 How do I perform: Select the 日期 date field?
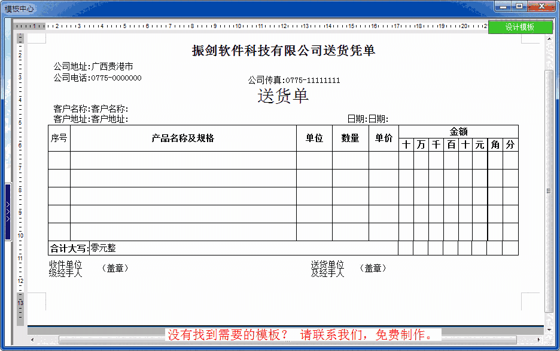point(369,118)
